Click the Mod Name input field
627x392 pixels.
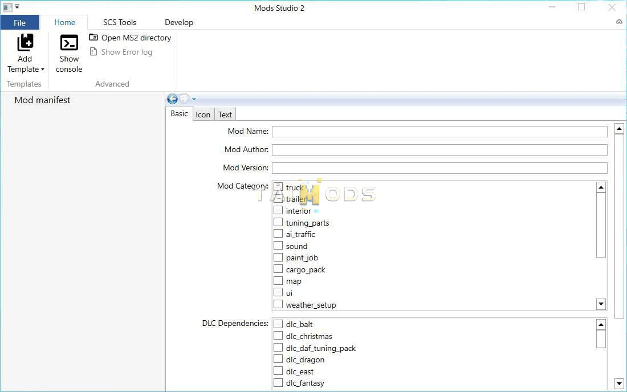click(439, 132)
